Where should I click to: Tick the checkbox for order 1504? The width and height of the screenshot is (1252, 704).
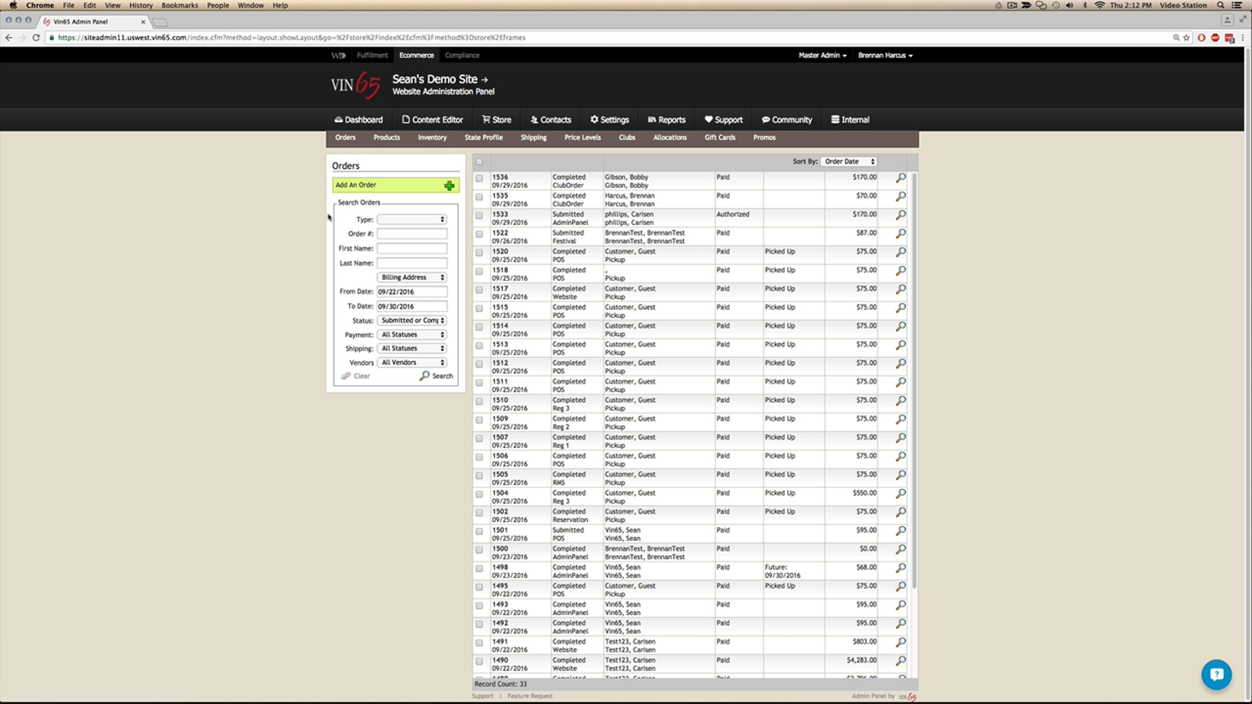click(479, 494)
